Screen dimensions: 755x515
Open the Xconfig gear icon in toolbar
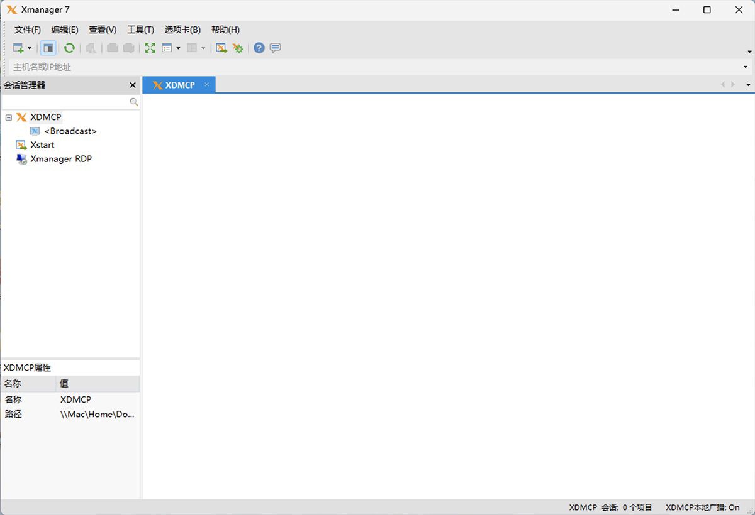[238, 48]
